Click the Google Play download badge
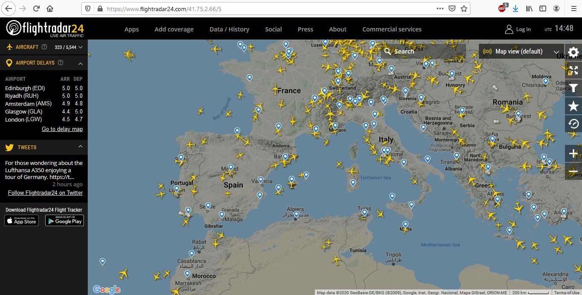 click(64, 221)
